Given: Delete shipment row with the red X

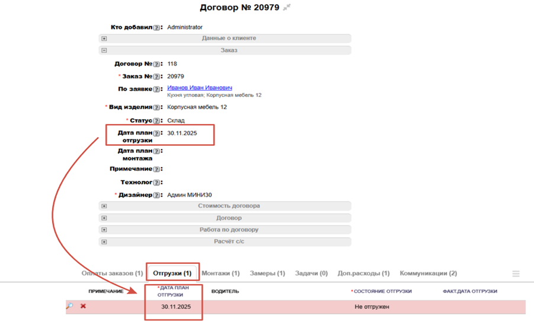Looking at the screenshot, I should pyautogui.click(x=83, y=306).
